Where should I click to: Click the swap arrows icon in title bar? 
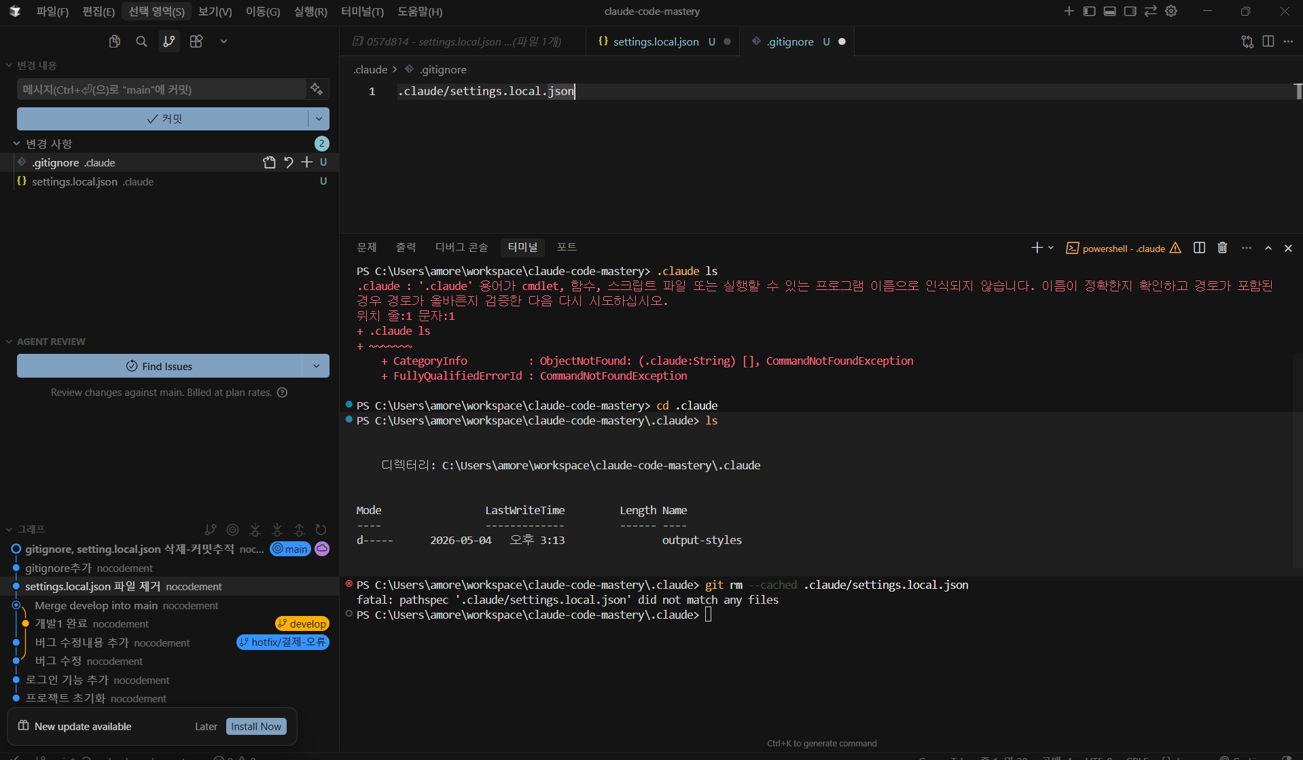pos(1151,12)
